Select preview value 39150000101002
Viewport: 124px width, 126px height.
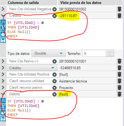pyautogui.click(x=73, y=9)
